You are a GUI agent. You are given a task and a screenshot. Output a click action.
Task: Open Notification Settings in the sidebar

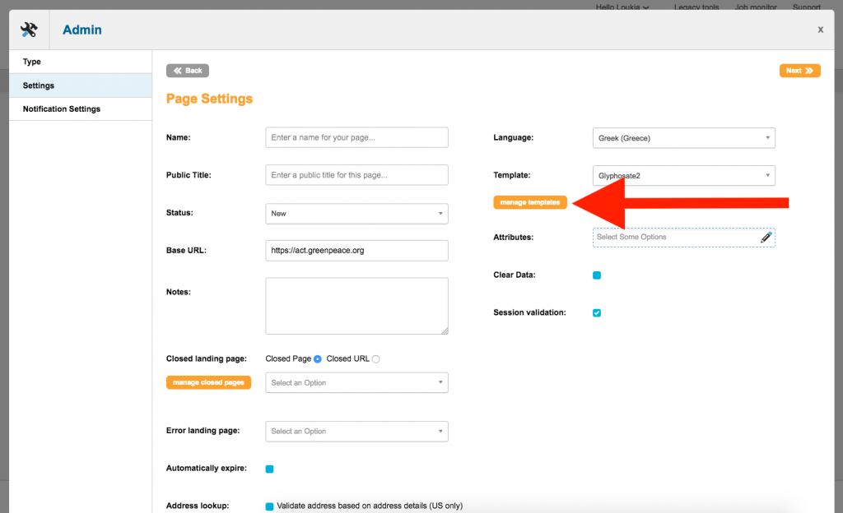click(62, 109)
